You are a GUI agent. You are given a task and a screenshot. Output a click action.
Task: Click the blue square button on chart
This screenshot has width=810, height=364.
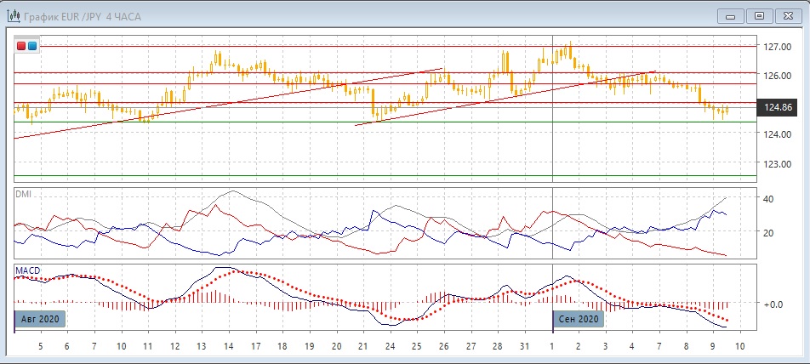click(33, 46)
